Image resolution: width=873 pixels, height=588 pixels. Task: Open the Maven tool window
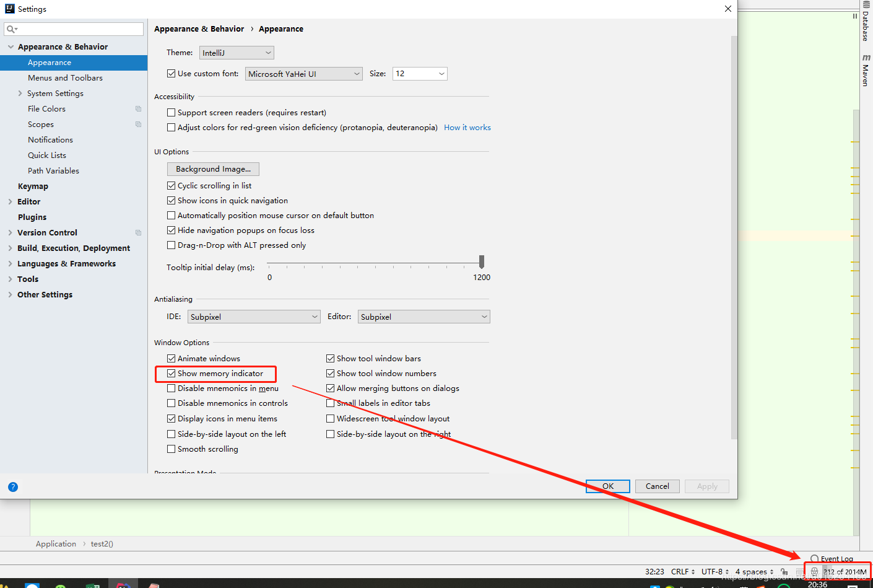(866, 70)
